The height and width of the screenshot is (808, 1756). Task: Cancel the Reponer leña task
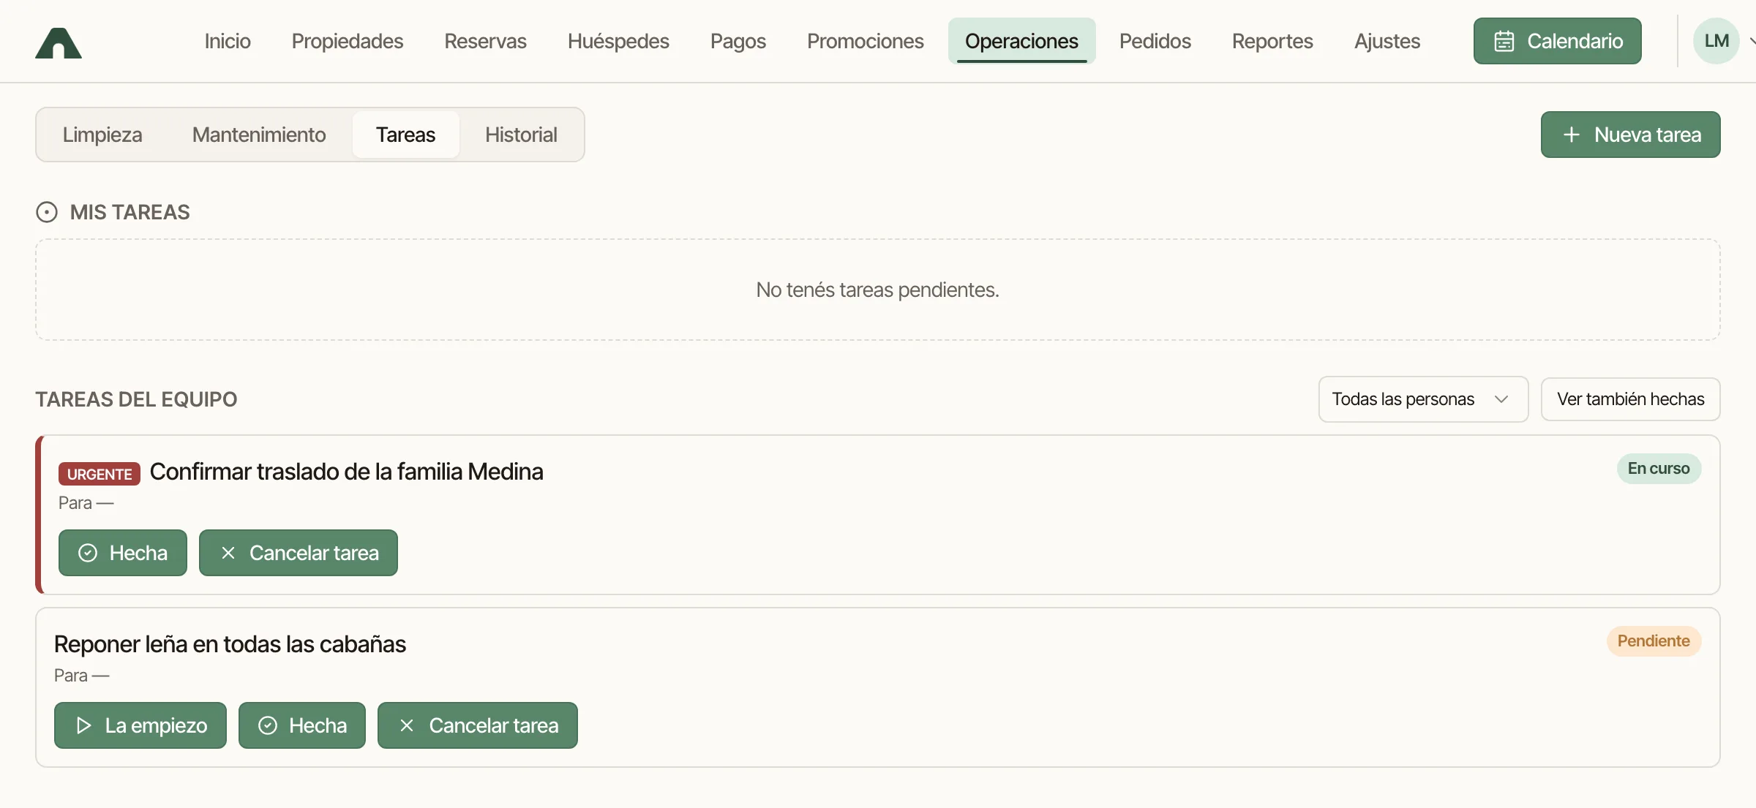[x=478, y=725]
